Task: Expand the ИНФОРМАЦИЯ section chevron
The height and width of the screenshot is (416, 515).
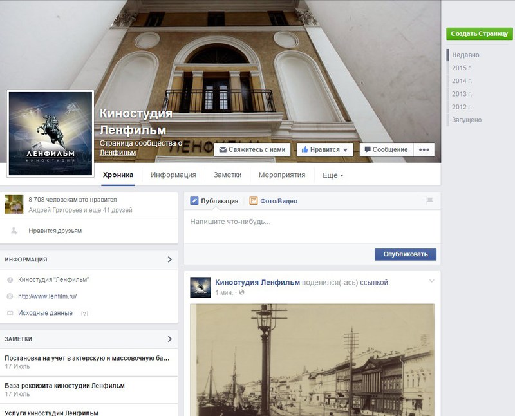Action: [170, 260]
